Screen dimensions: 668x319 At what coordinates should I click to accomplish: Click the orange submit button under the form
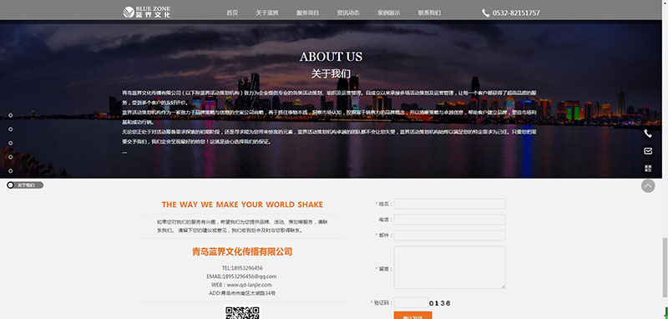pos(412,315)
